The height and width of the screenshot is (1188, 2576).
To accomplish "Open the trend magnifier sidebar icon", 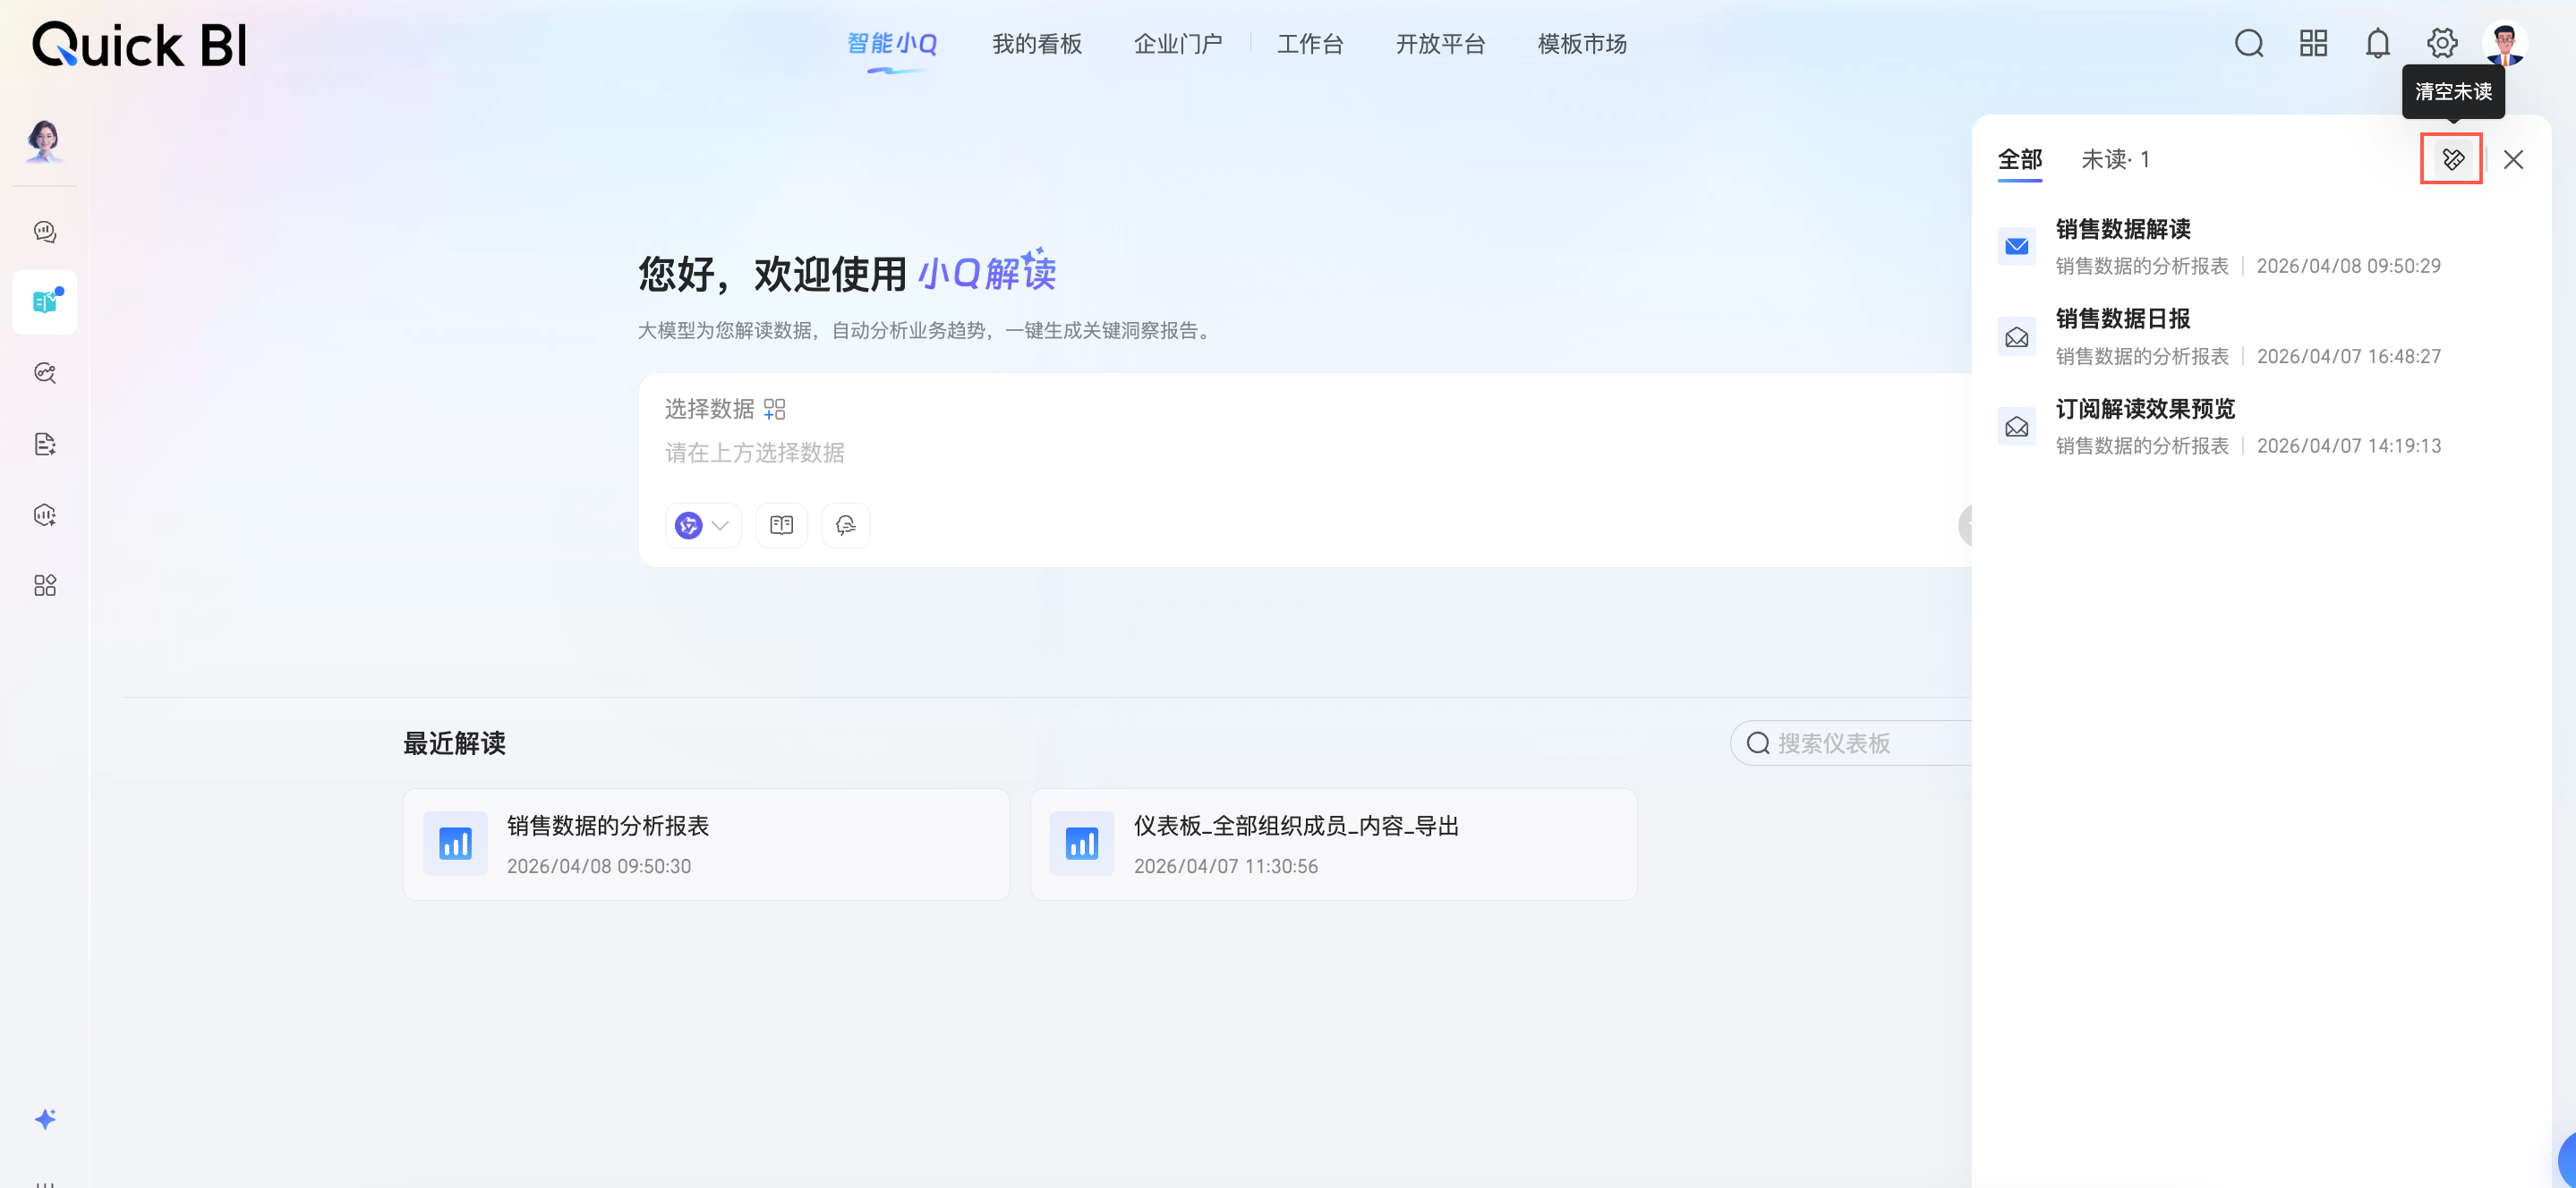I will tap(45, 373).
